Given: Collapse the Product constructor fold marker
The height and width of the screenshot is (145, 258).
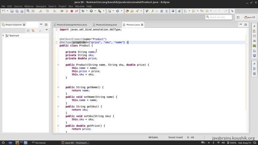Looking at the screenshot, I should pos(58,65).
